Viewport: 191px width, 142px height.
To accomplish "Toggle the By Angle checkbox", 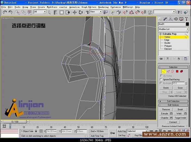I will (162, 83).
